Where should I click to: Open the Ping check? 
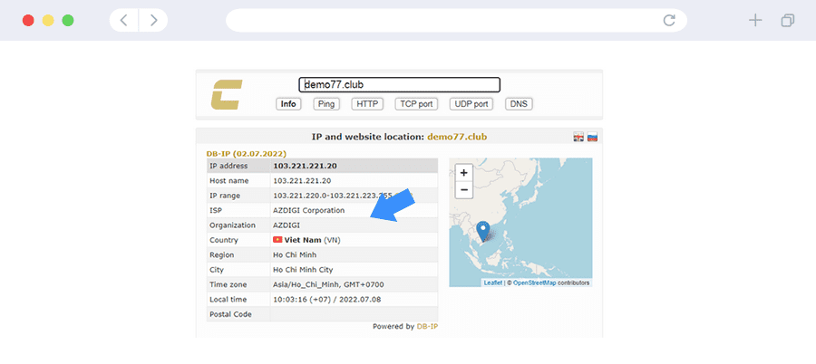[326, 104]
